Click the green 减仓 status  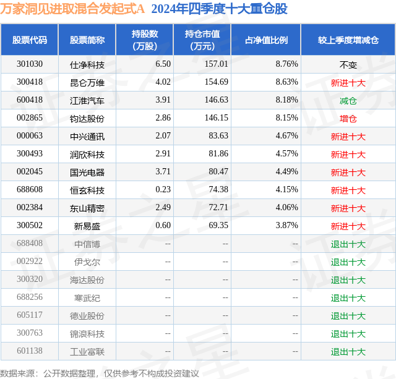point(348,101)
